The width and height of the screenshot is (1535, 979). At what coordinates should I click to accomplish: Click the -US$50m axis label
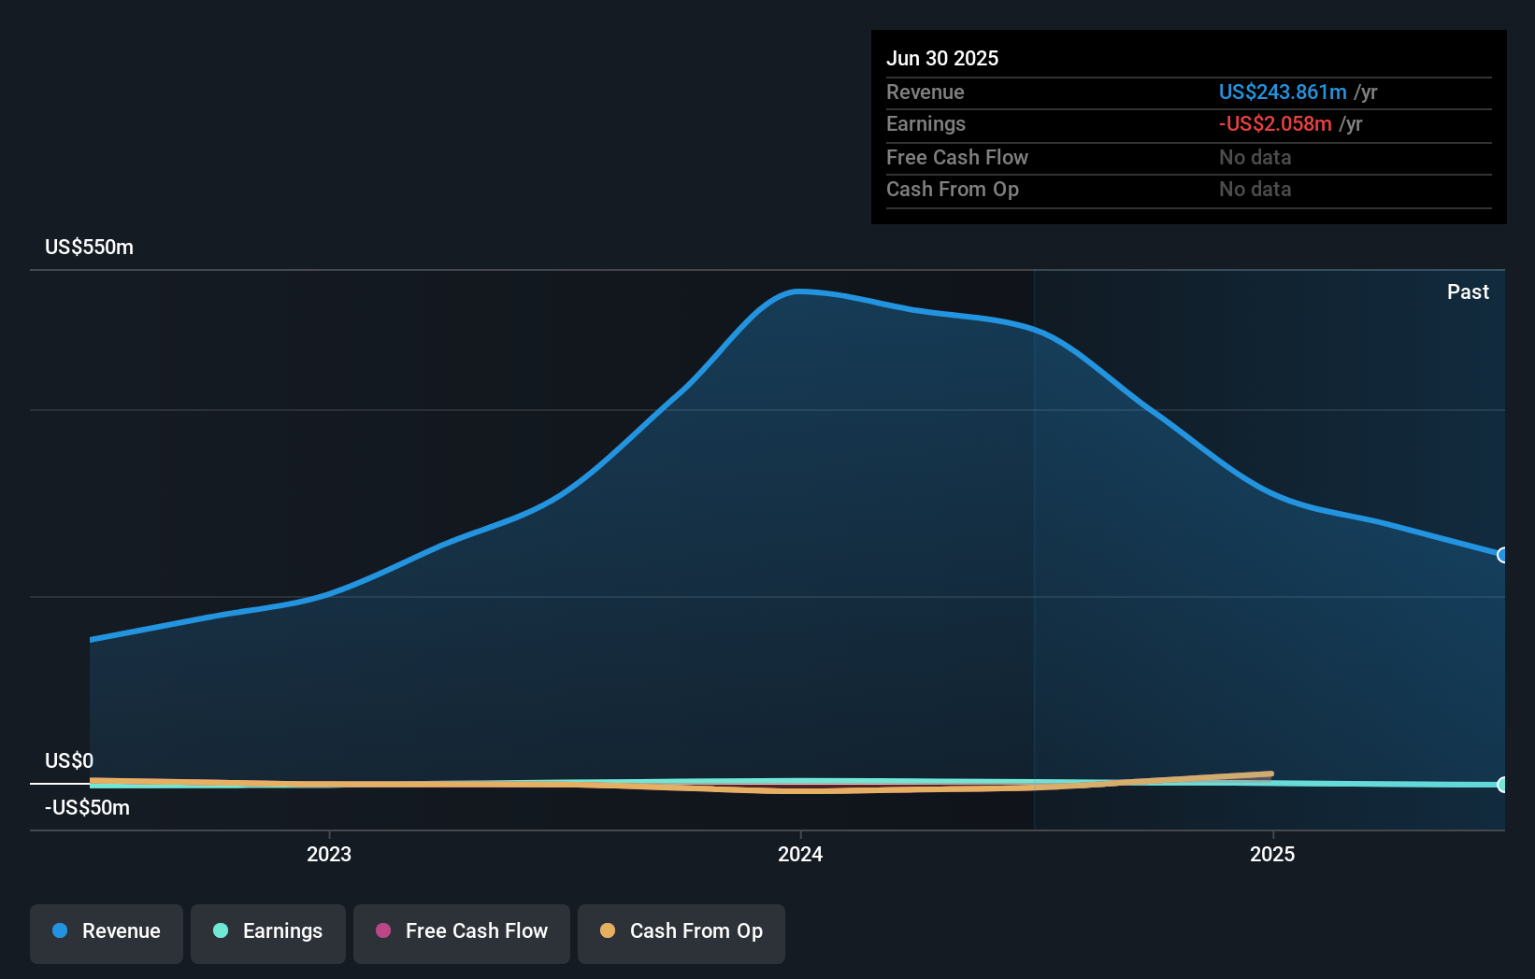[87, 808]
